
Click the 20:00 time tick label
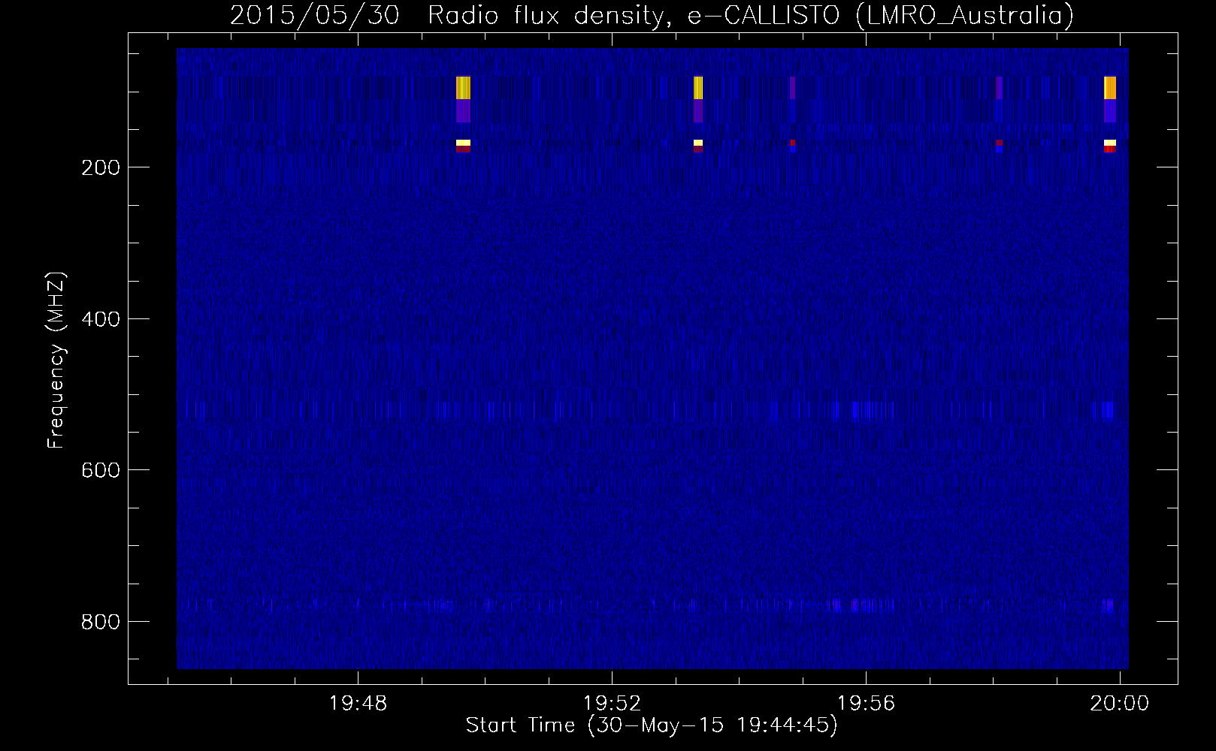(x=1120, y=703)
